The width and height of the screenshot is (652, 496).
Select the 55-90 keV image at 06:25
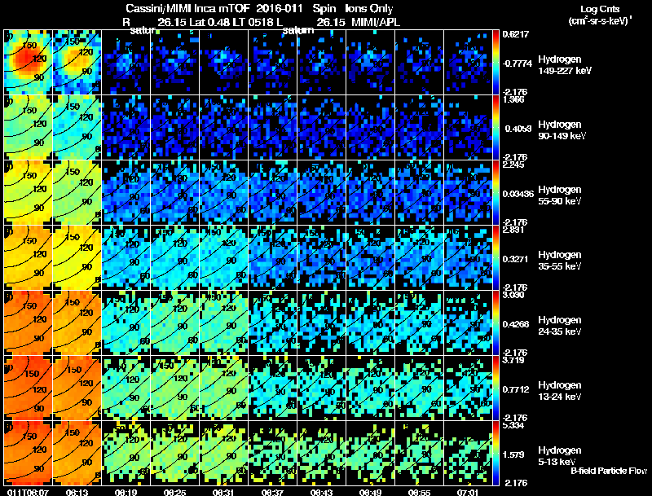pos(175,192)
